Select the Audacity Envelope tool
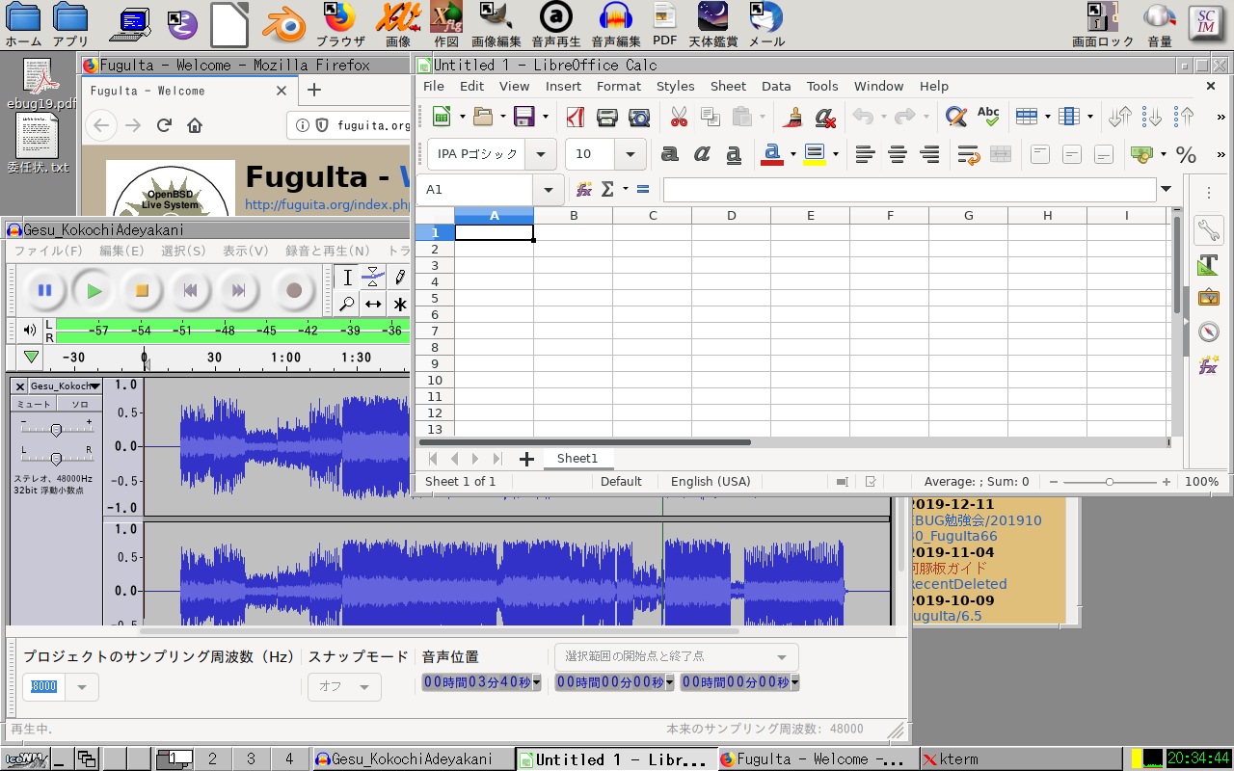Viewport: 1234px width, 771px height. pyautogui.click(x=373, y=278)
